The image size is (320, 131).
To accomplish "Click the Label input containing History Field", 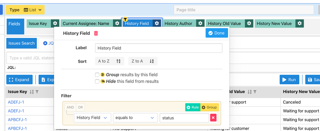I will (x=159, y=48).
